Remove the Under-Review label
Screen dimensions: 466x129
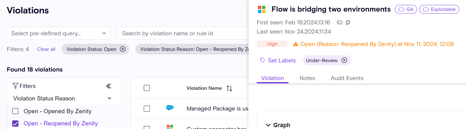point(344,60)
